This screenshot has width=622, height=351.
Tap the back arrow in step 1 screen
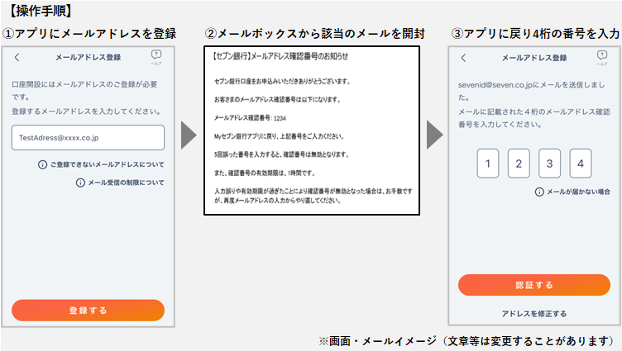pyautogui.click(x=18, y=59)
